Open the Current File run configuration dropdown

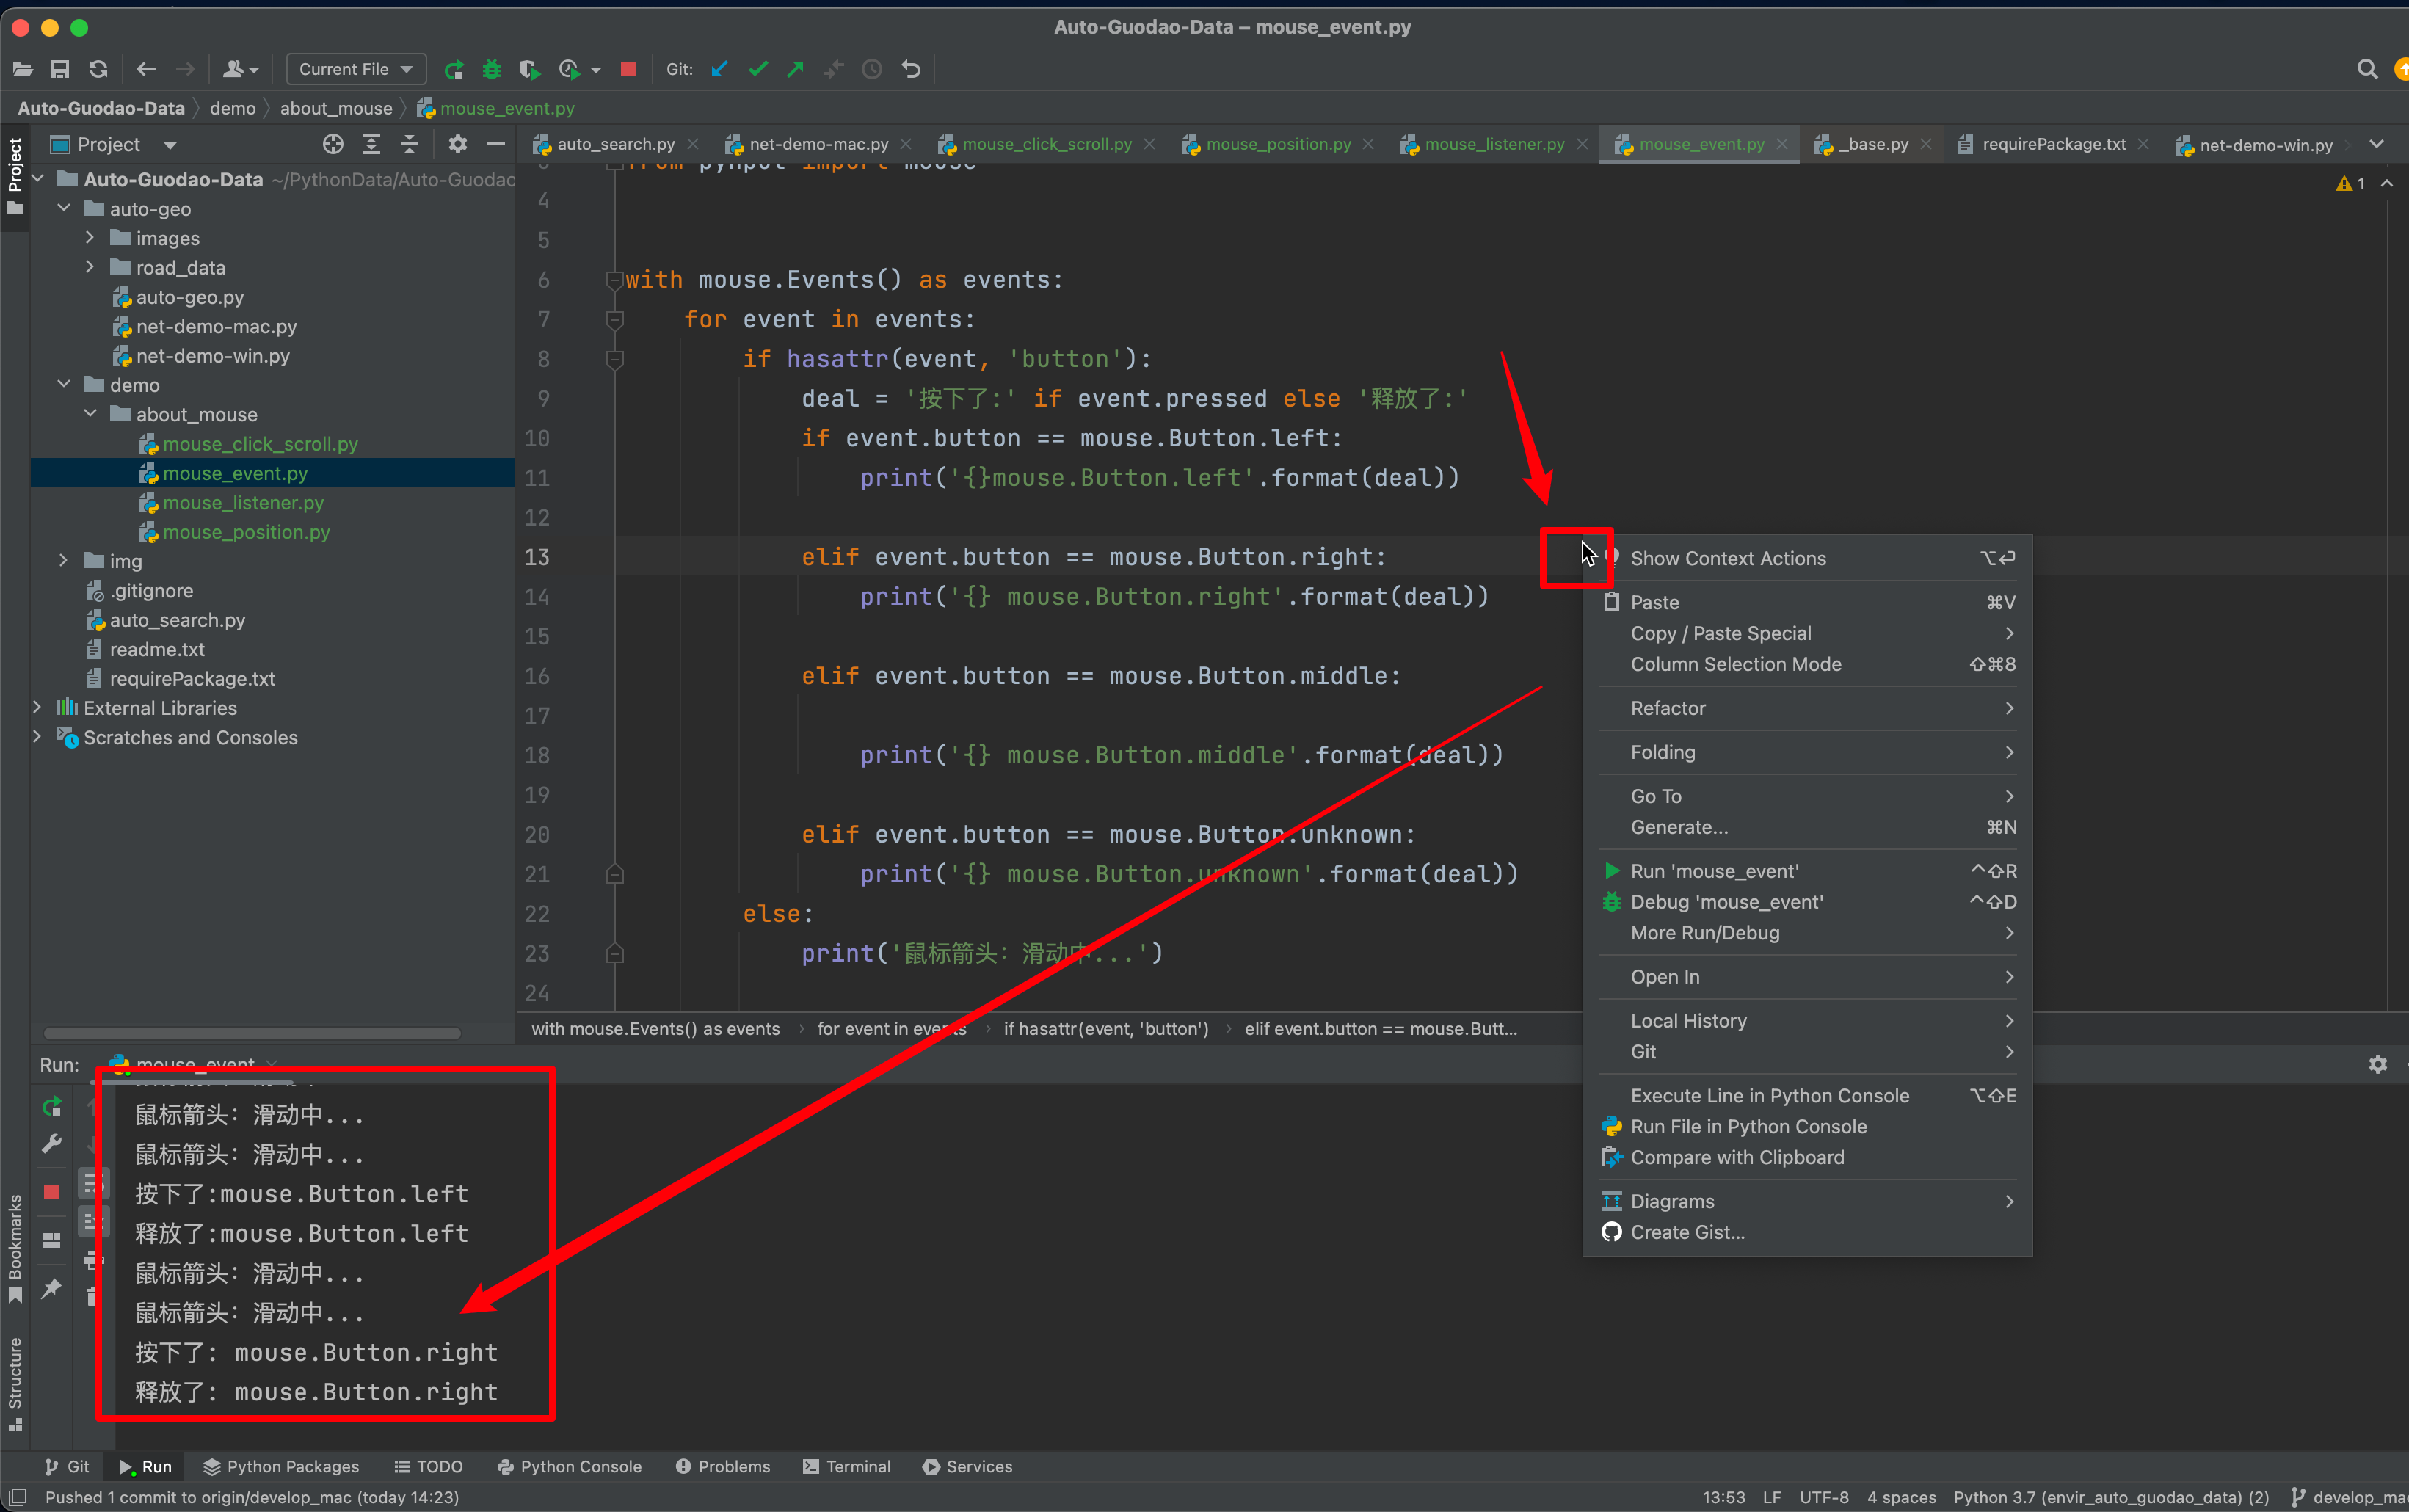(355, 68)
